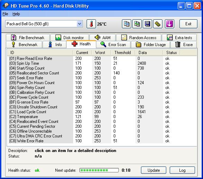Switch to the Error Scan tab
Image resolution: width=203 pixels, height=179 pixels.
113,45
